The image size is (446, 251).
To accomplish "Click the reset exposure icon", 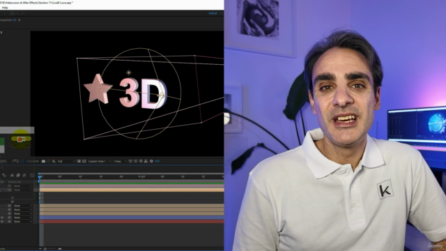I will click(151, 161).
